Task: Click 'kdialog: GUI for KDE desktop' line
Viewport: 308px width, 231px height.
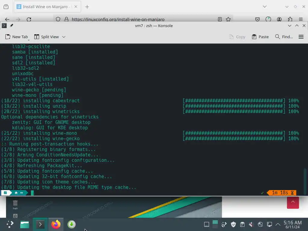Action: point(50,128)
